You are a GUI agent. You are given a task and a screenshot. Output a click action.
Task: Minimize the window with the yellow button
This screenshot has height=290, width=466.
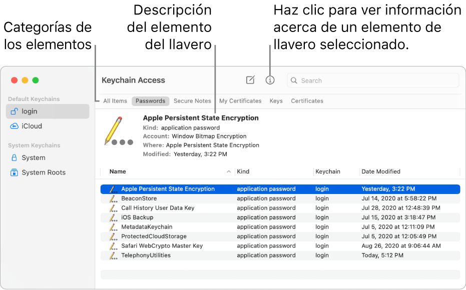tap(25, 80)
